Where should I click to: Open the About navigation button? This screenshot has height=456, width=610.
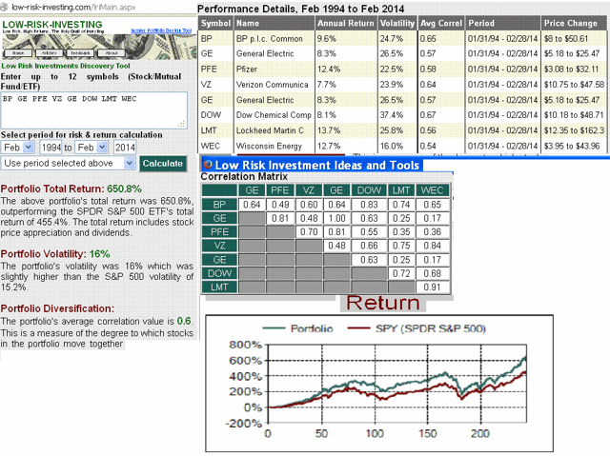[112, 52]
